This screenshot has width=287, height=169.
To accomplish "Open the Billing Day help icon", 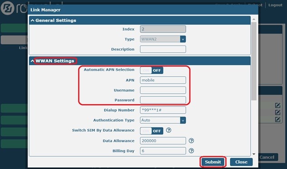I will (x=191, y=151).
